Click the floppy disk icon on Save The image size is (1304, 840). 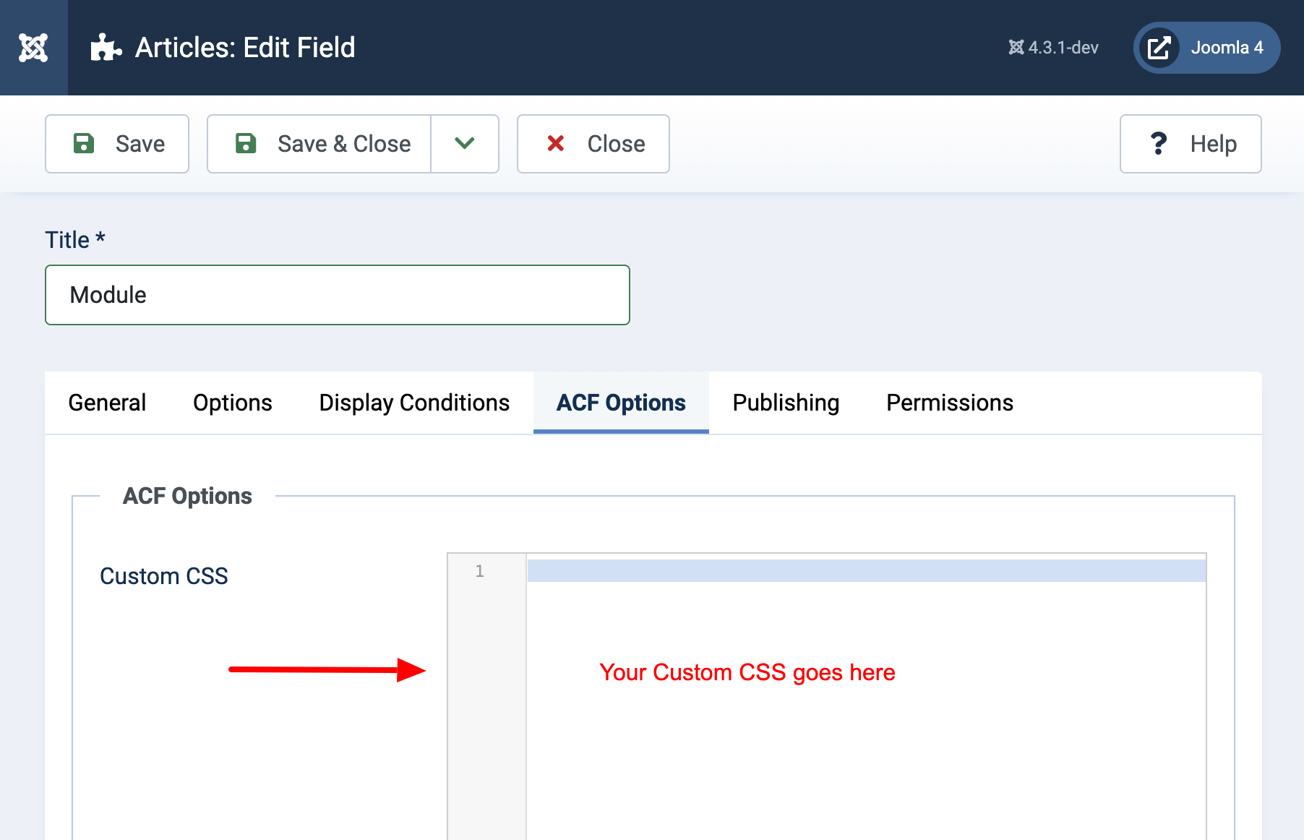(x=84, y=143)
